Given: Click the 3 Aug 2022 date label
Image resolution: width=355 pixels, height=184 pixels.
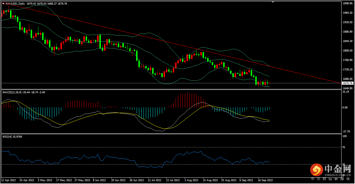Looking at the screenshot, I should pyautogui.click(x=191, y=181).
